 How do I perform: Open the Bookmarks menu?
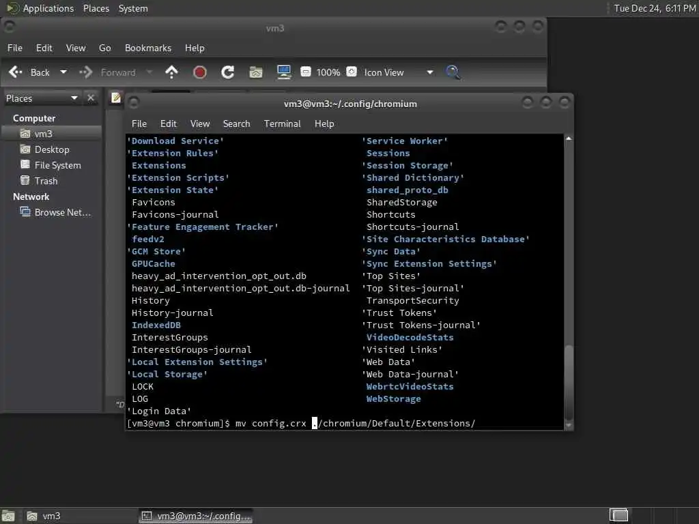point(148,48)
